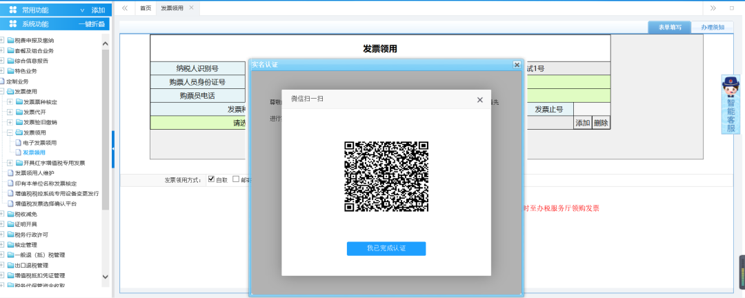Expand the 特色业务 tree node
Screen dimensions: 745x298
(2, 71)
